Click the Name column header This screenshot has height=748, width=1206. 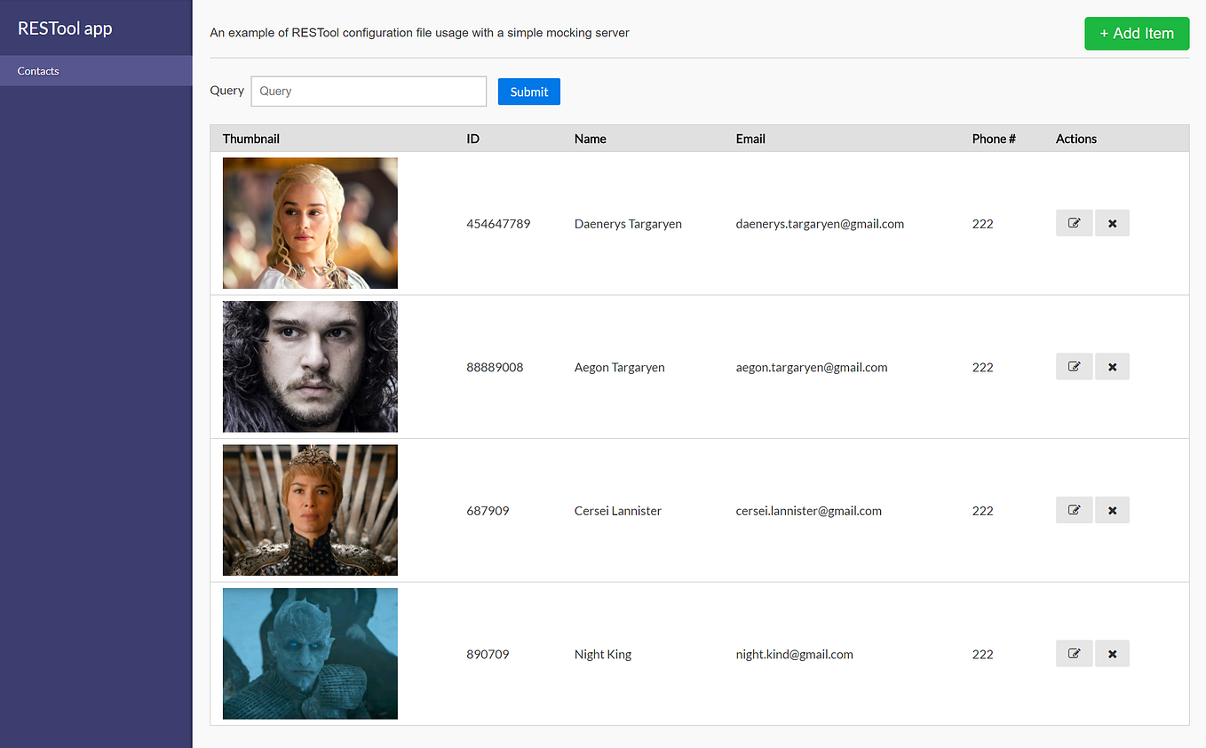click(590, 139)
